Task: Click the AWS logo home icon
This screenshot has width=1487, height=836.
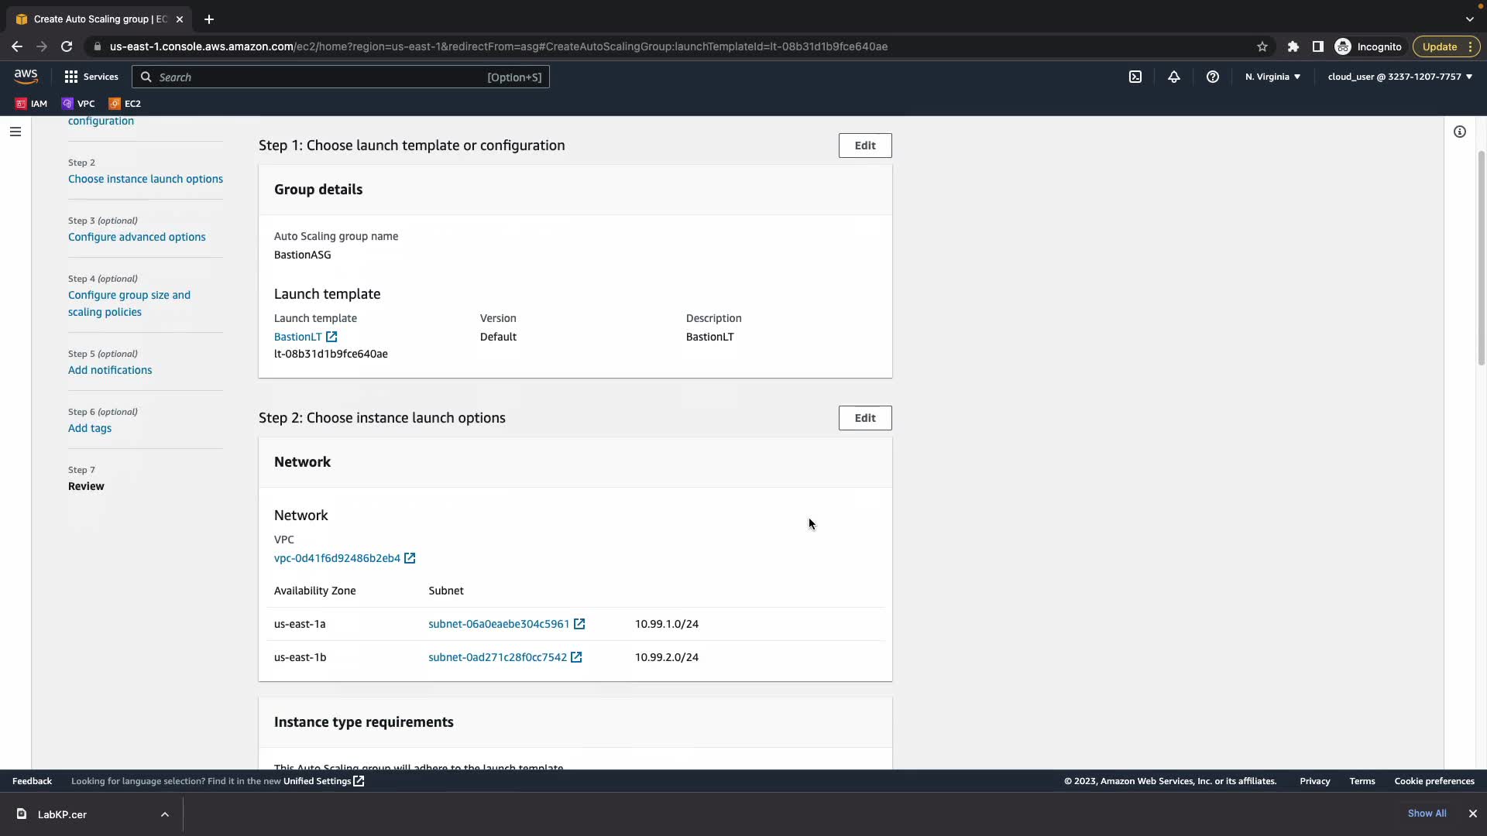Action: click(26, 76)
